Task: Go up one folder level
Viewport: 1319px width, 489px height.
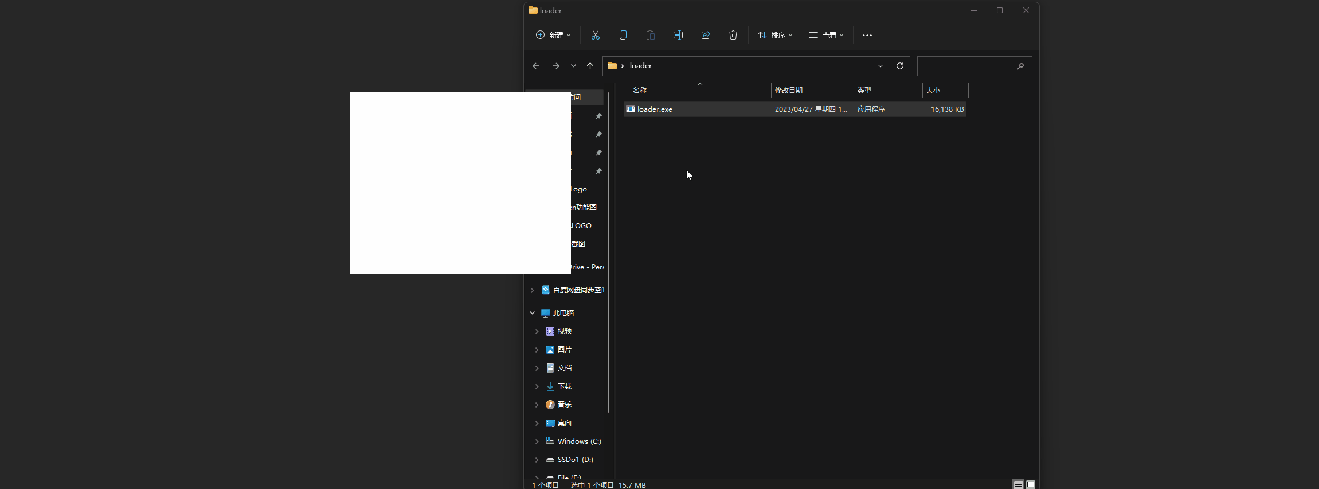Action: (x=590, y=66)
